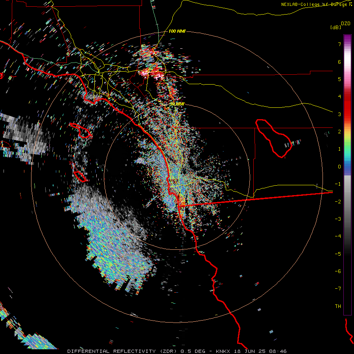Click the 0.5 DEG elevation text
Image resolution: width=354 pixels, height=354 pixels.
coord(193,351)
